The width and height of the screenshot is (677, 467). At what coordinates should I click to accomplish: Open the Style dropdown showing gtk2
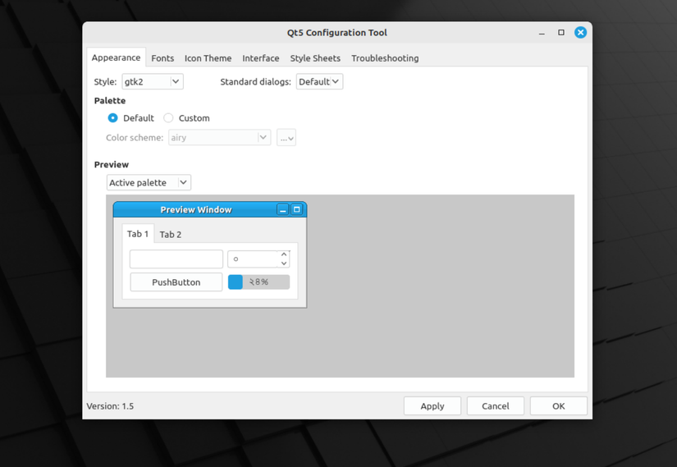point(153,81)
